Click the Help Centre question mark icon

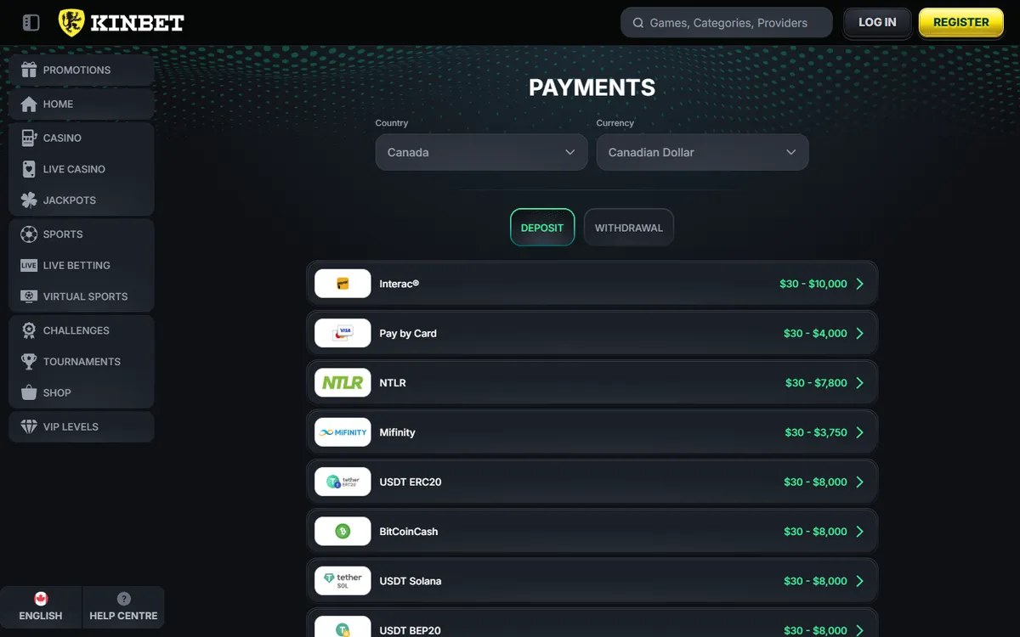123,599
